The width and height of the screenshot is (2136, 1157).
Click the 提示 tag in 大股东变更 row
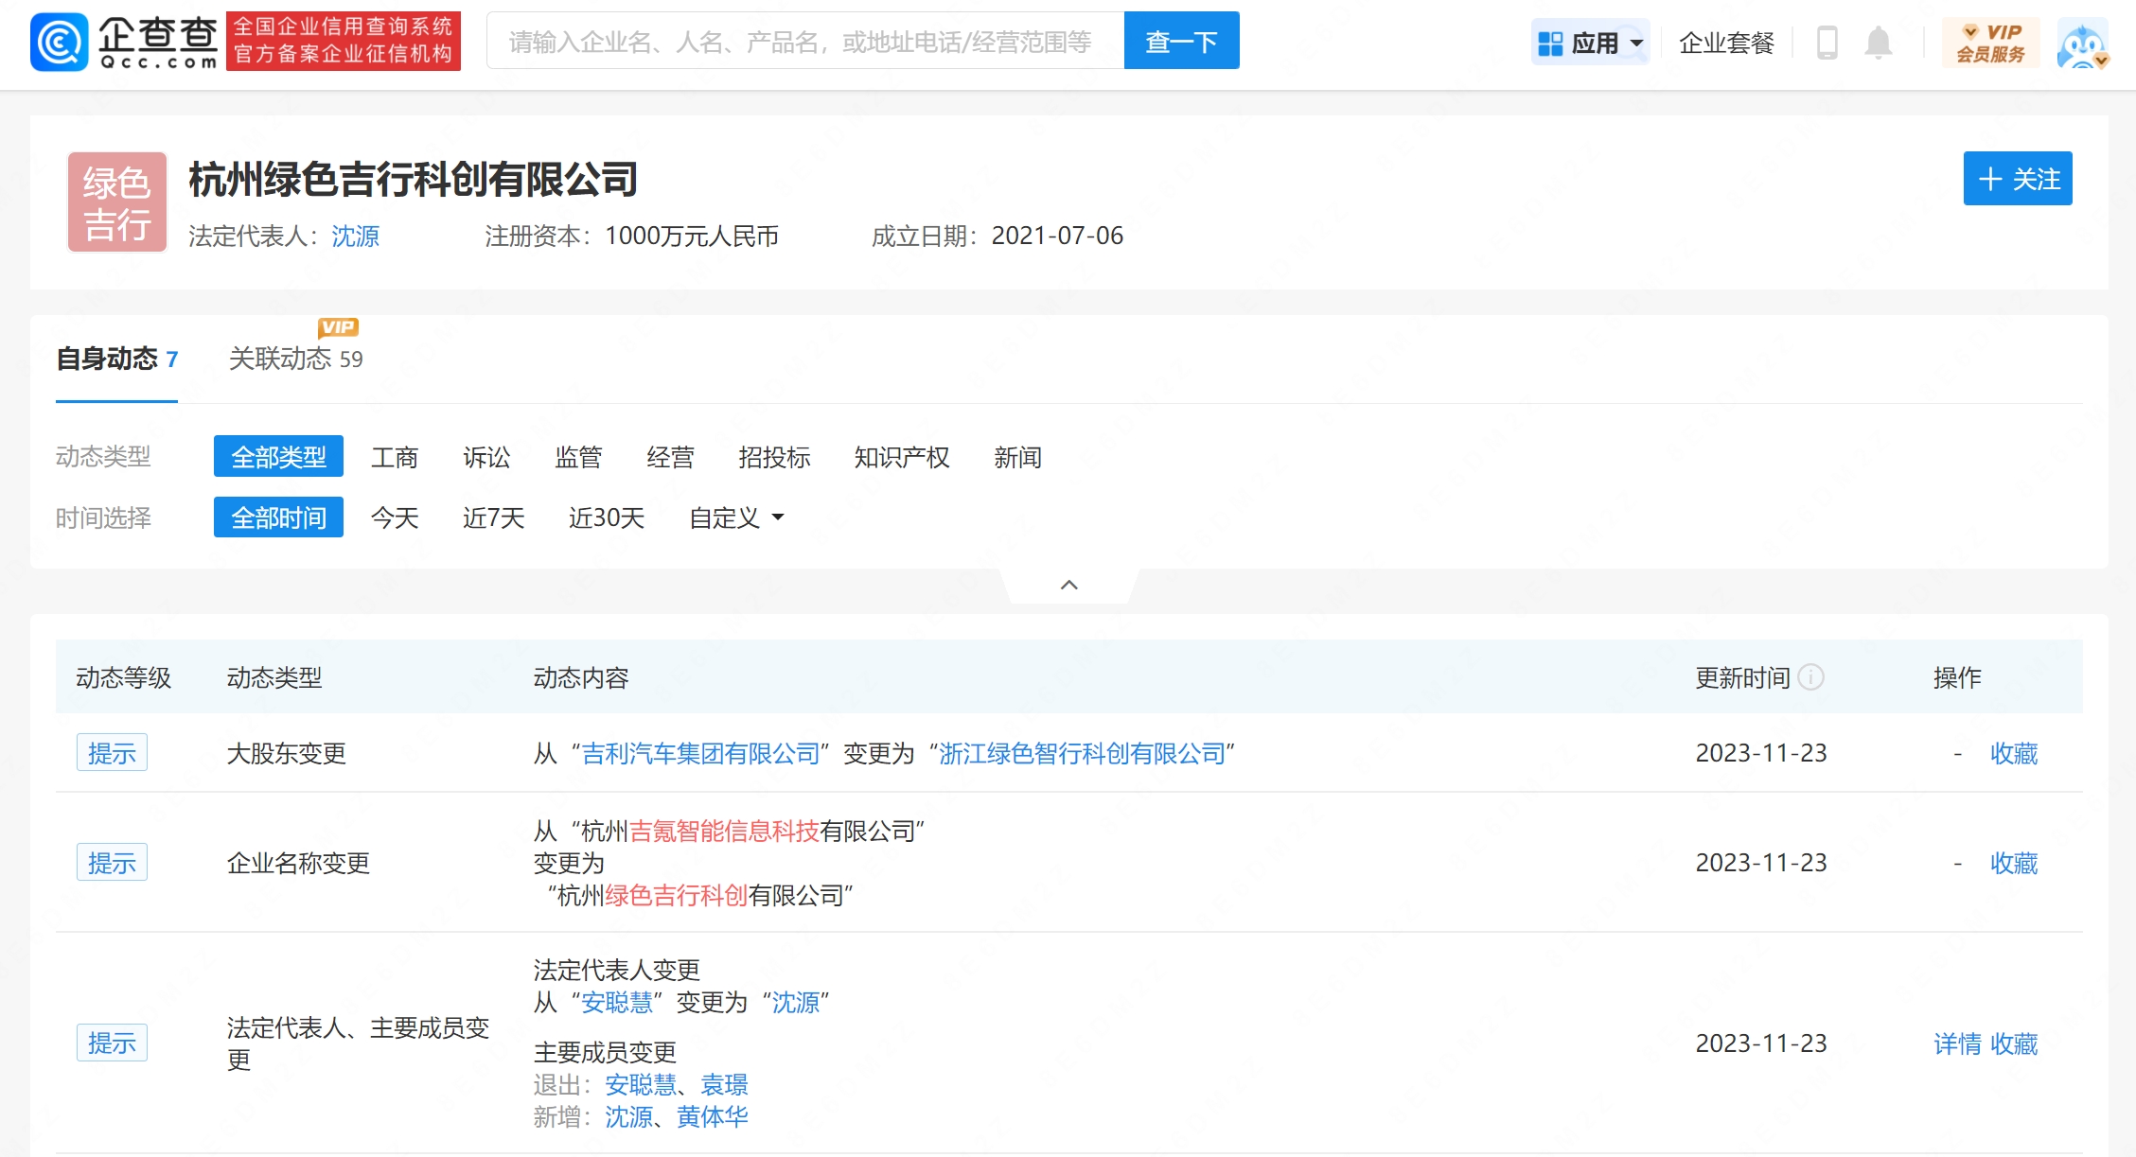pos(112,753)
